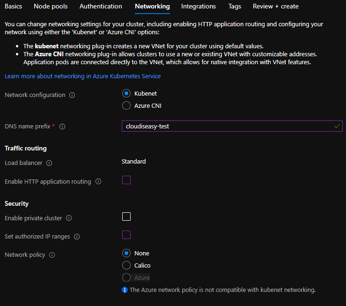
Task: Go to the Authentication tab
Action: (101, 6)
